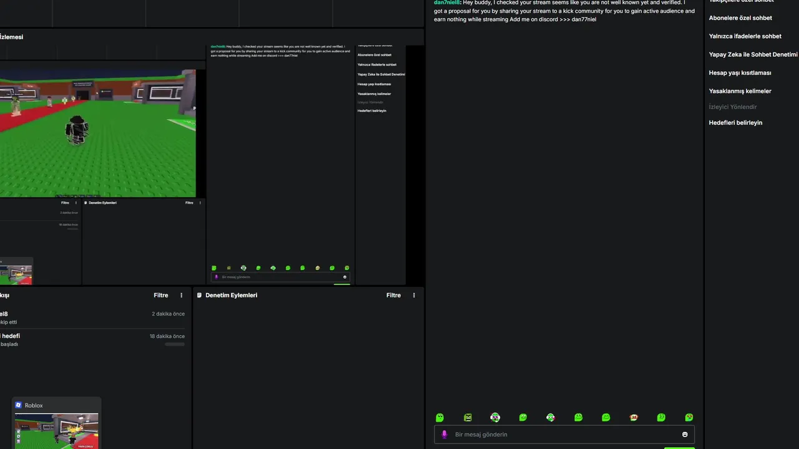Open Hesap yaşı kısıtlaması setting

pos(740,73)
